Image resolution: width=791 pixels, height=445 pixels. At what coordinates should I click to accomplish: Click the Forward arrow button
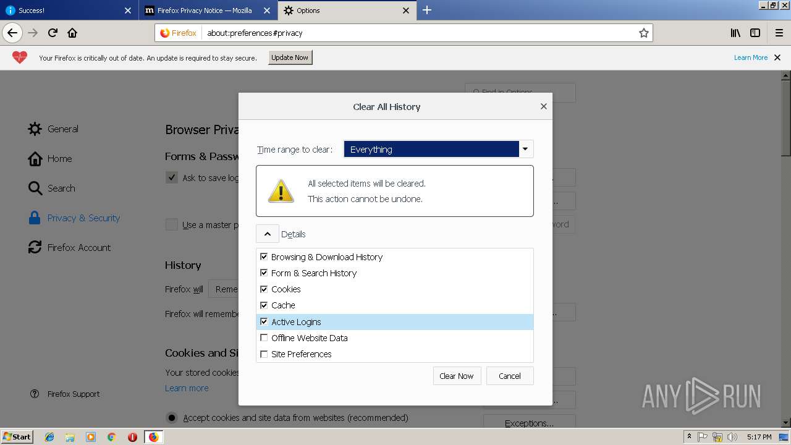coord(33,33)
